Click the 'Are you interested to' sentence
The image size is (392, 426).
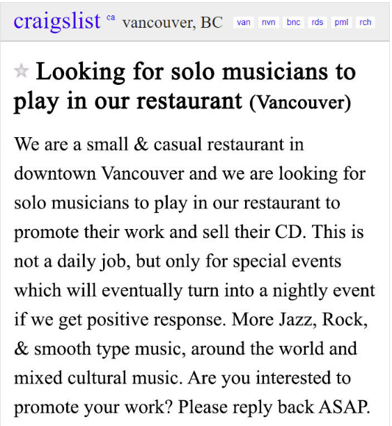(x=269, y=378)
